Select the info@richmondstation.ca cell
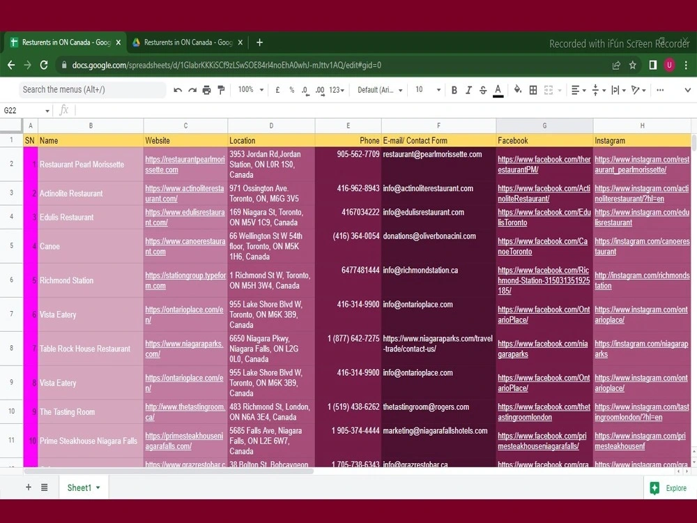 (438, 280)
